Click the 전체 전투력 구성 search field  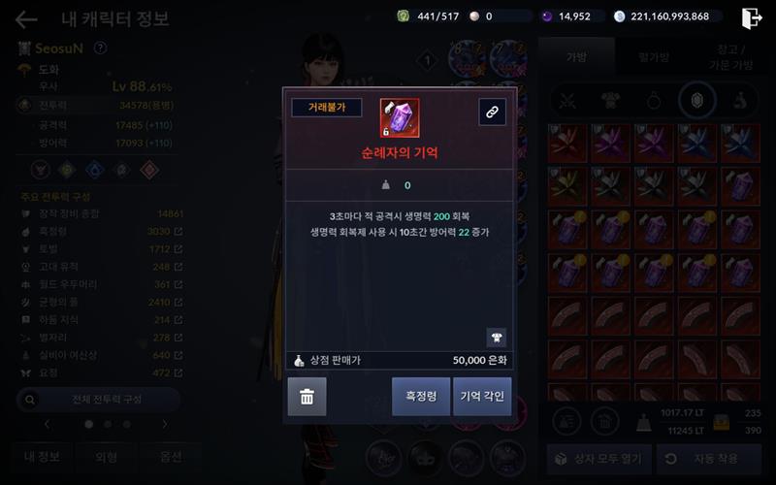click(98, 400)
